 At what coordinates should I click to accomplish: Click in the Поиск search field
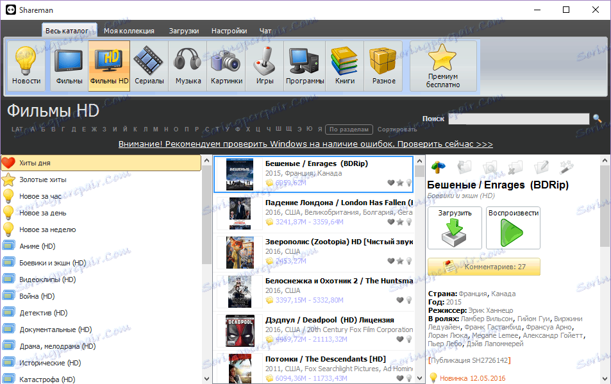pos(519,119)
